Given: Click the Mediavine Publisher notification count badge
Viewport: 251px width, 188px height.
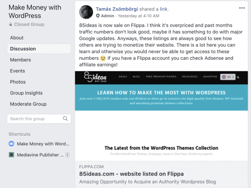Looking at the screenshot, I should tap(67, 155).
